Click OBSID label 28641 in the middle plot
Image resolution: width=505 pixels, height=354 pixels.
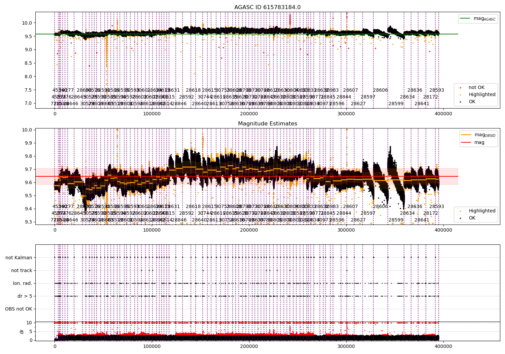click(422, 220)
